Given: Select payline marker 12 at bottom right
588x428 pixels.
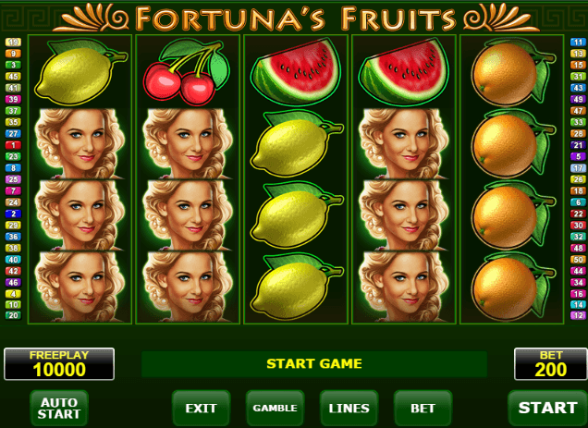Looking at the screenshot, I should (x=578, y=315).
